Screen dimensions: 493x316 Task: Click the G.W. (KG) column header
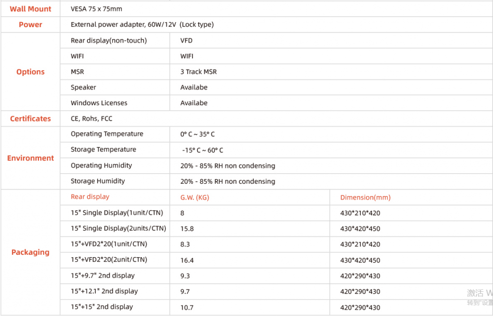[194, 197]
